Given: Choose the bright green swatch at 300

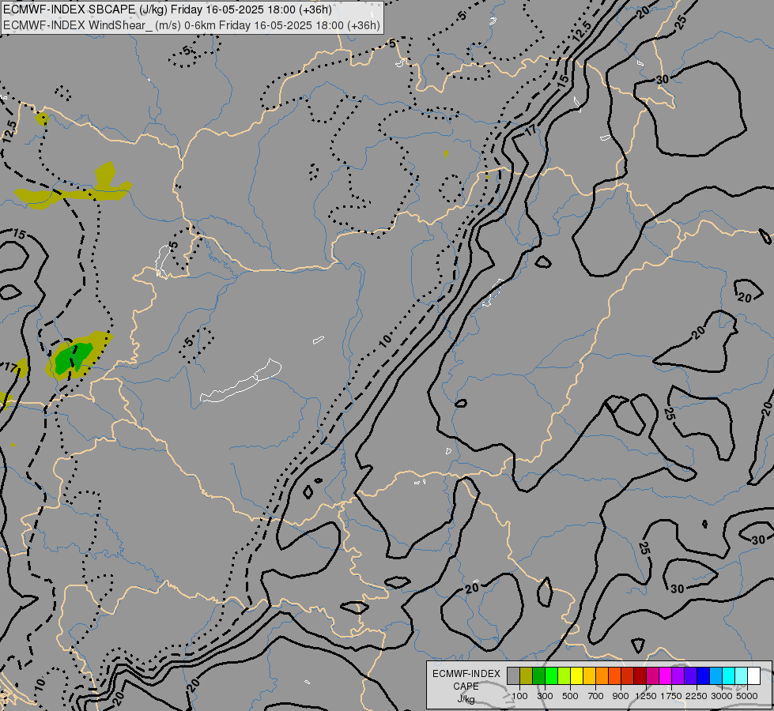Looking at the screenshot, I should [x=551, y=676].
